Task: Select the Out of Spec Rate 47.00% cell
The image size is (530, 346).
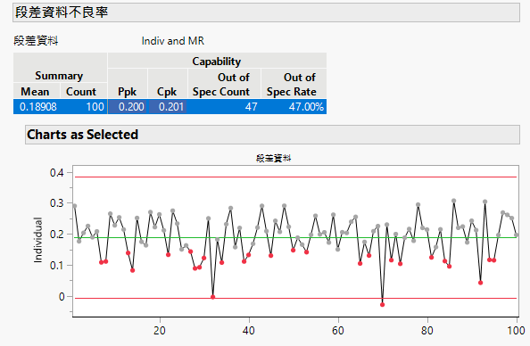Action: (x=294, y=107)
